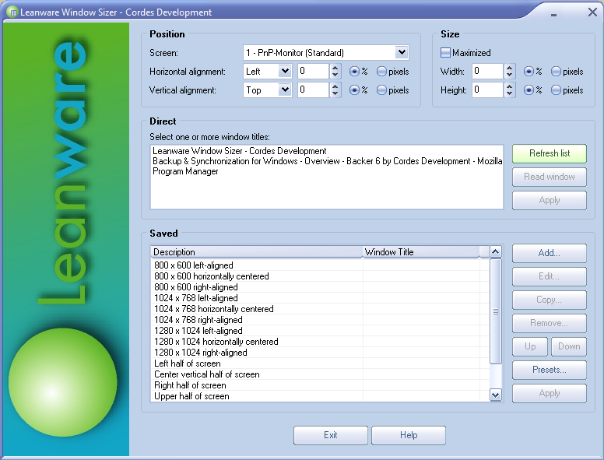Click the Remove... button

point(550,323)
